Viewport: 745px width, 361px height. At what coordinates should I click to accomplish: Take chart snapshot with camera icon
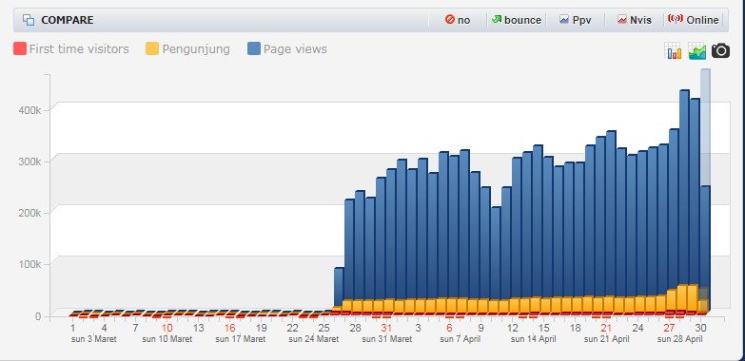click(720, 50)
